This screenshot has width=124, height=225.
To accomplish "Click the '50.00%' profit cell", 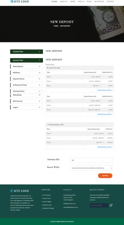I will tap(109, 142).
